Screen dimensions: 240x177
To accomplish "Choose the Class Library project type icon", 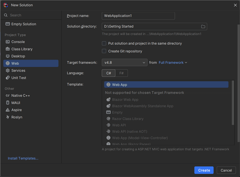I will click(8, 49).
